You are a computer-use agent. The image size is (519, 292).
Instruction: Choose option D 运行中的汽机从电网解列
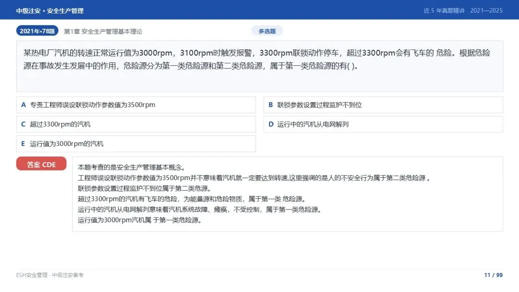tap(383, 124)
